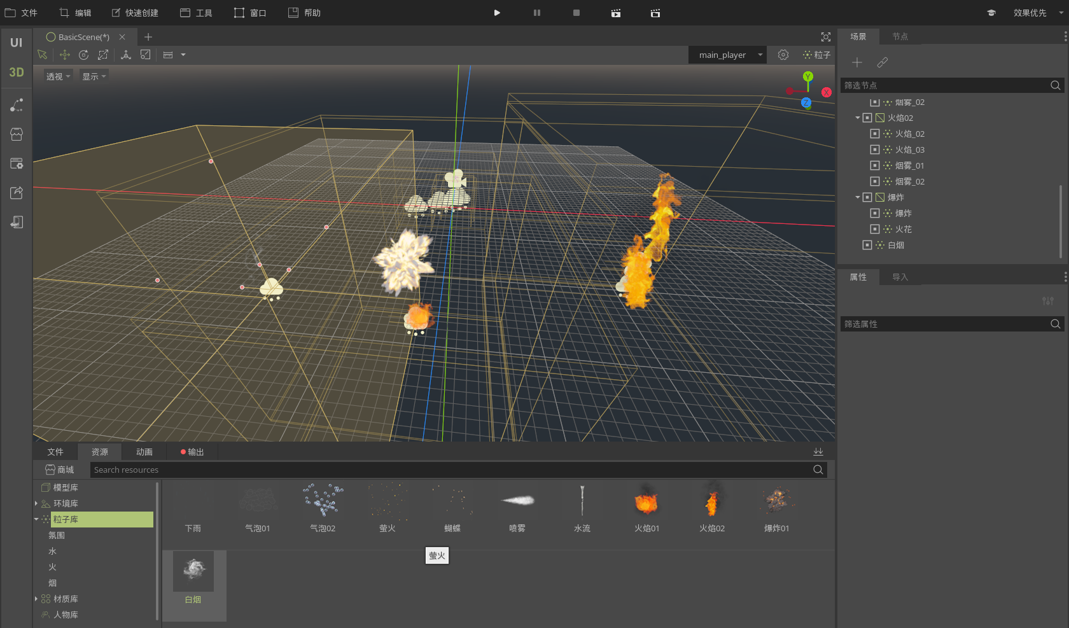This screenshot has height=628, width=1069.
Task: Click the bounding box edit tool icon
Action: (146, 55)
